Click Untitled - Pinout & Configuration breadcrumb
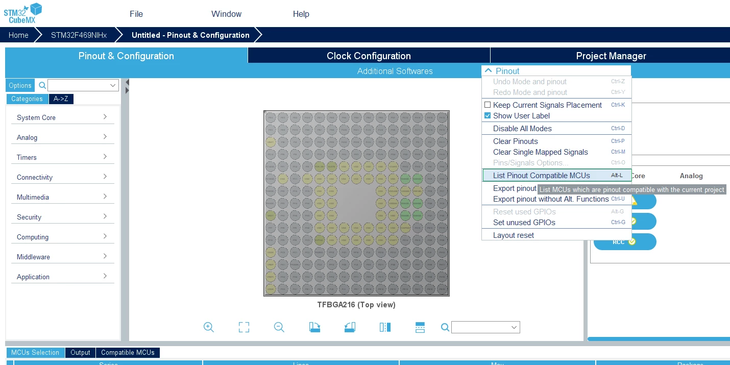This screenshot has height=365, width=730. [x=190, y=35]
